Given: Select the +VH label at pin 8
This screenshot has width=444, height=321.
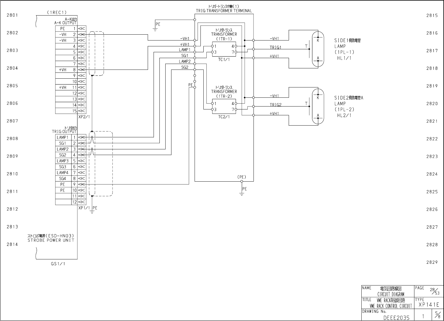Looking at the screenshot, I should coord(62,70).
